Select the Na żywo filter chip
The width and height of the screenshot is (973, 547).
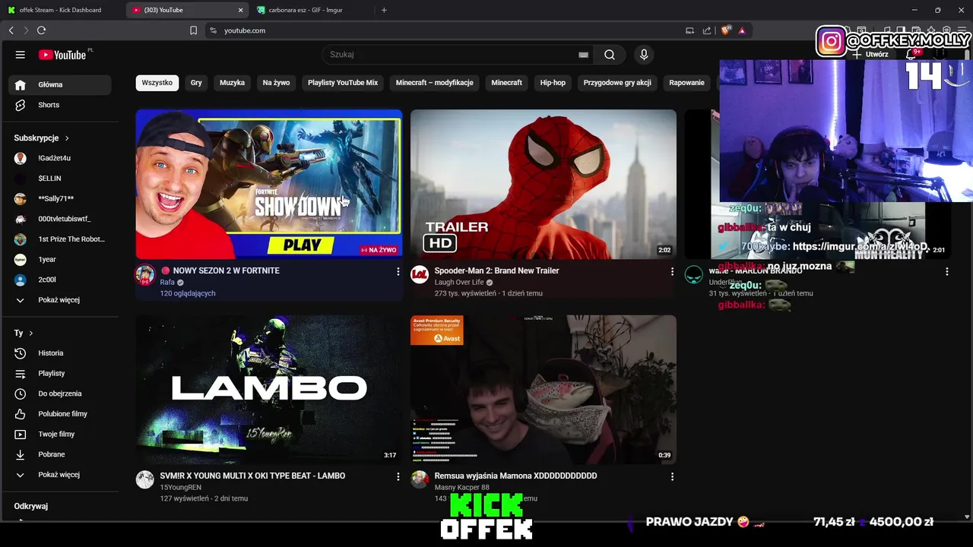point(276,83)
